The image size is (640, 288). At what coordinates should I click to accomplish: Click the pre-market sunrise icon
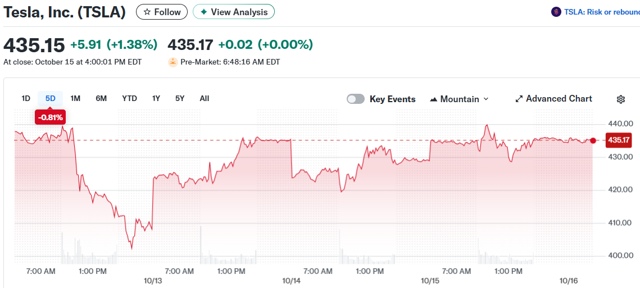pyautogui.click(x=173, y=62)
